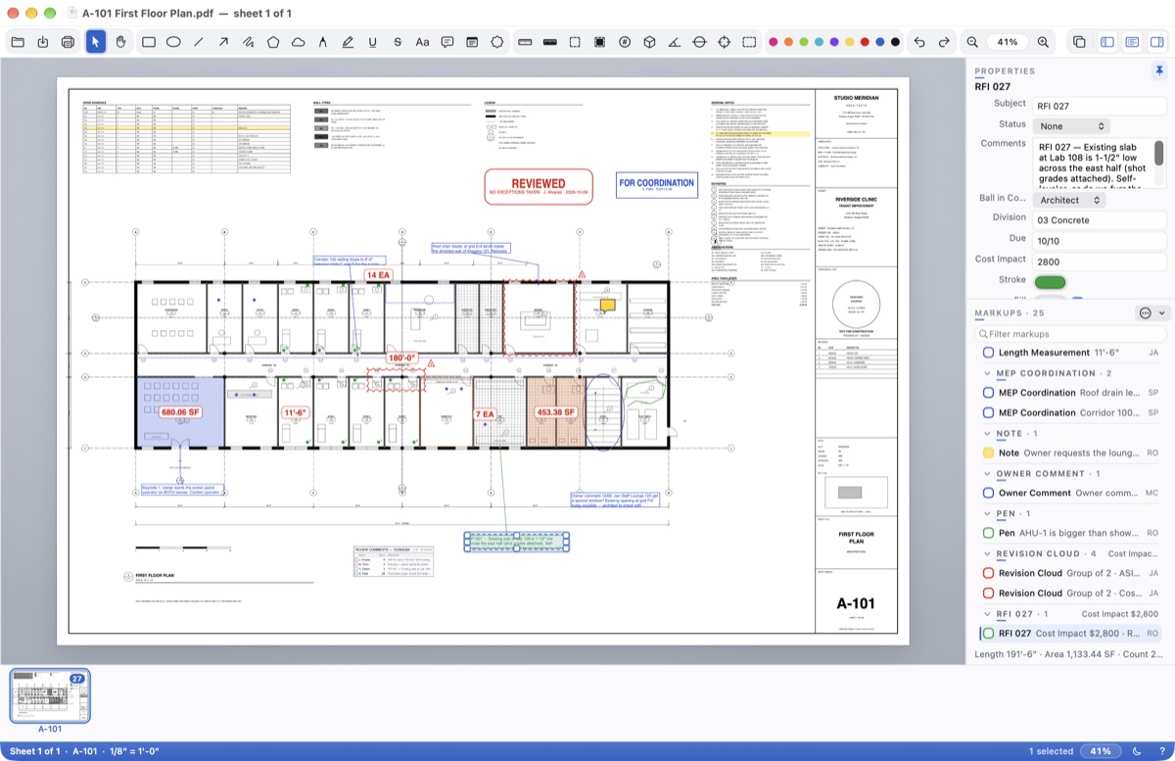Viewport: 1175px width, 761px height.
Task: Zoom in with the plus magnifier
Action: click(x=1043, y=42)
